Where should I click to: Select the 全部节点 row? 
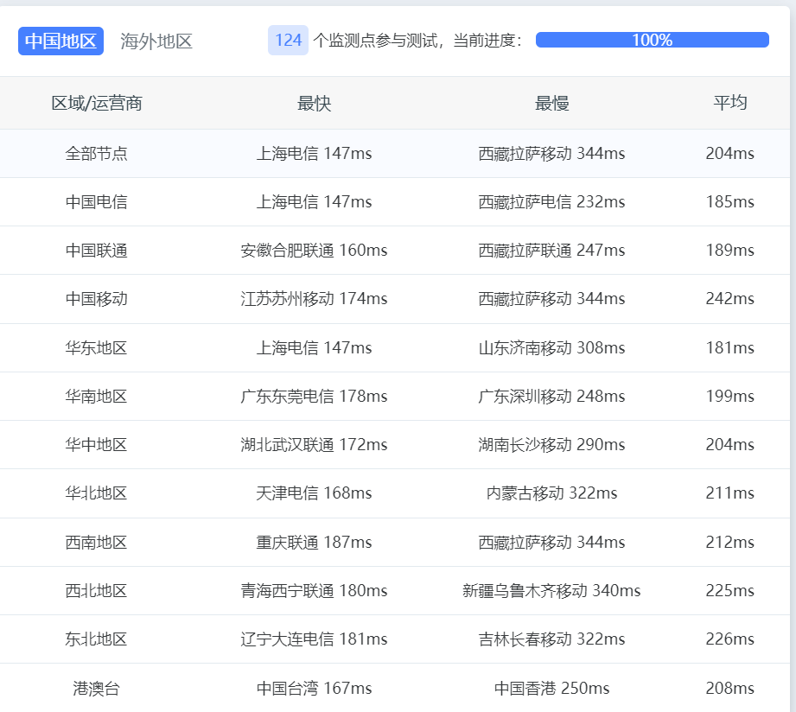click(x=395, y=153)
